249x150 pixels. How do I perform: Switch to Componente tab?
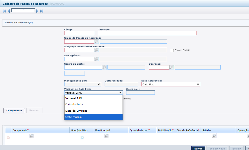pyautogui.click(x=14, y=111)
